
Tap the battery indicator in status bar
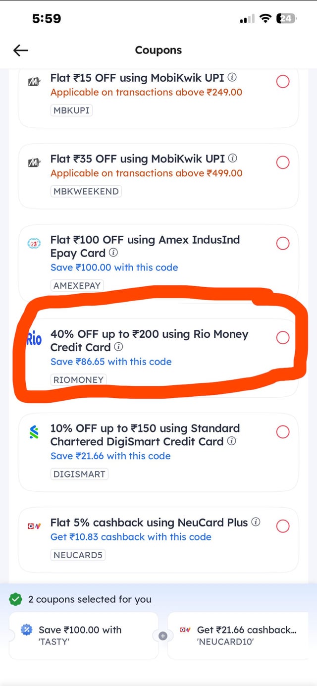point(286,18)
